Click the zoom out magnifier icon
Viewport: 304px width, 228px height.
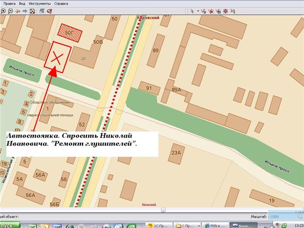(9, 10)
